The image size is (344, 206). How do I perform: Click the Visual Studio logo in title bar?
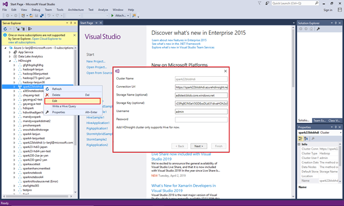pos(6,4)
